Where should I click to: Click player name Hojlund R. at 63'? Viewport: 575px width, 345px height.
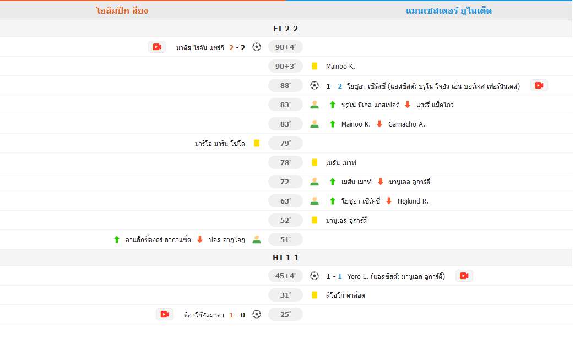(413, 201)
